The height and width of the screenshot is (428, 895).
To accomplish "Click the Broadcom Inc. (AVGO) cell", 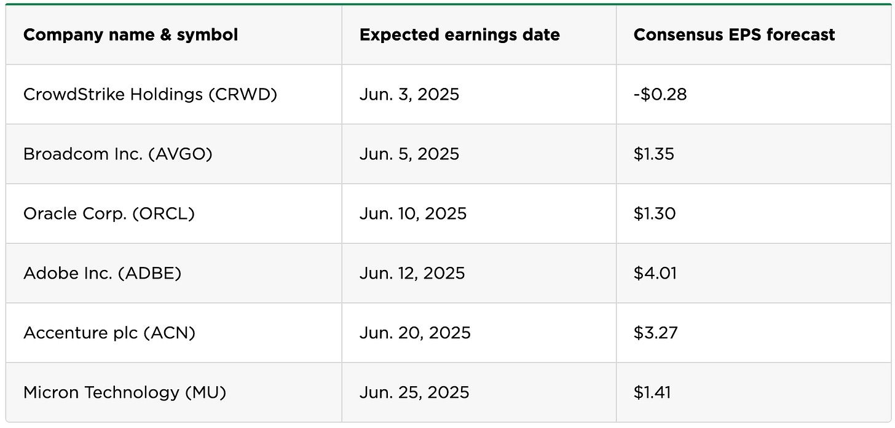I will tap(118, 154).
